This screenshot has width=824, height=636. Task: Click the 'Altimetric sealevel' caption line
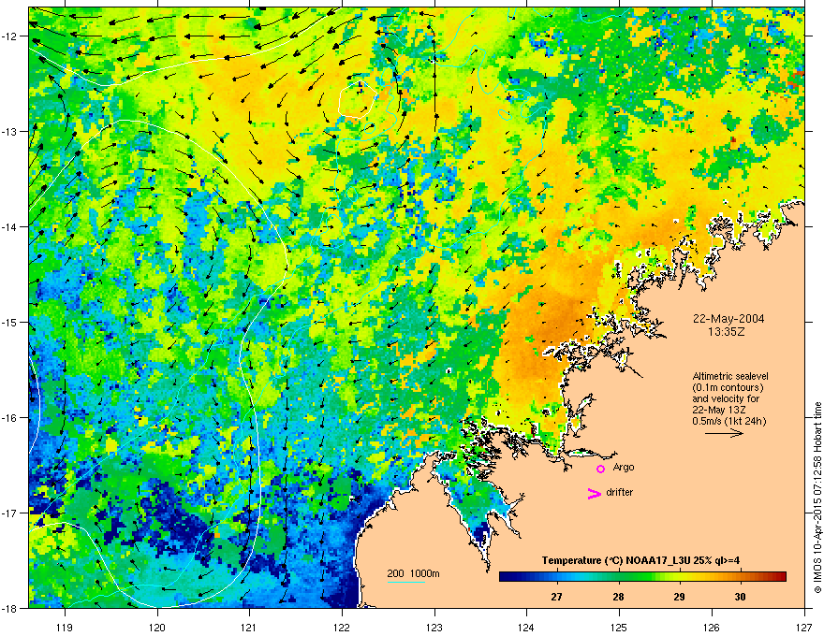point(730,376)
